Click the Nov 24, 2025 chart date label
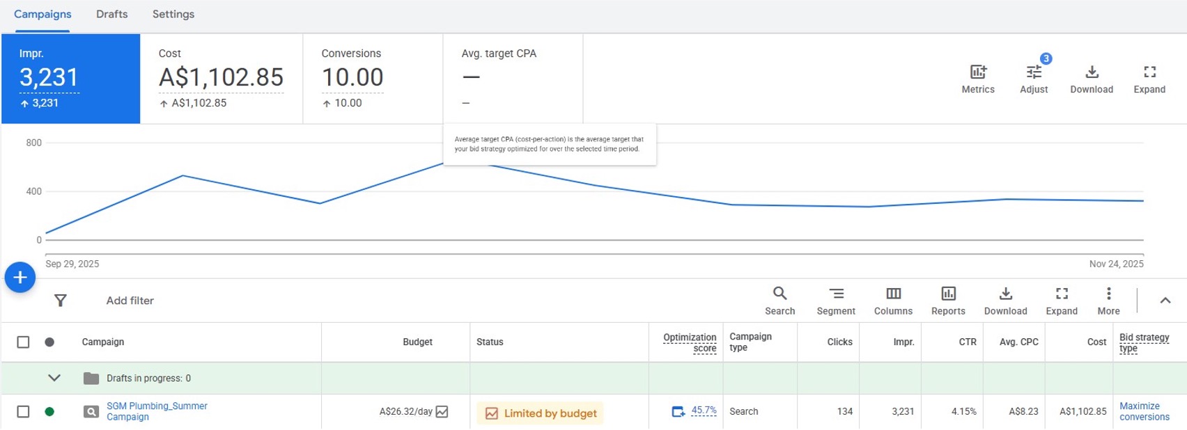The image size is (1187, 430). coord(1117,264)
